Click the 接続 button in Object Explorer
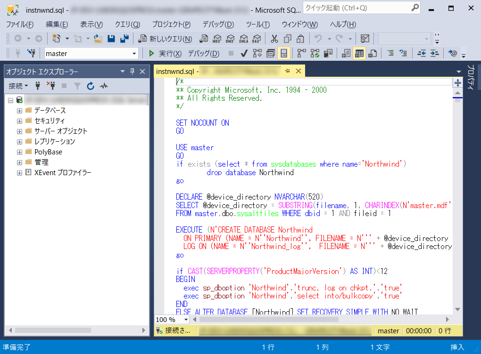The height and width of the screenshot is (354, 481). [18, 86]
